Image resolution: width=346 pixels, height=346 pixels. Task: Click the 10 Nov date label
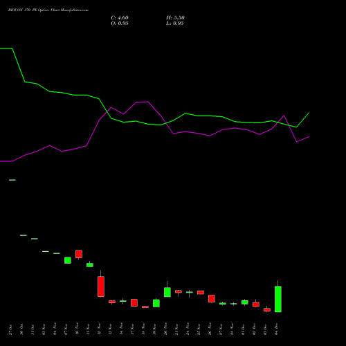[77, 329]
